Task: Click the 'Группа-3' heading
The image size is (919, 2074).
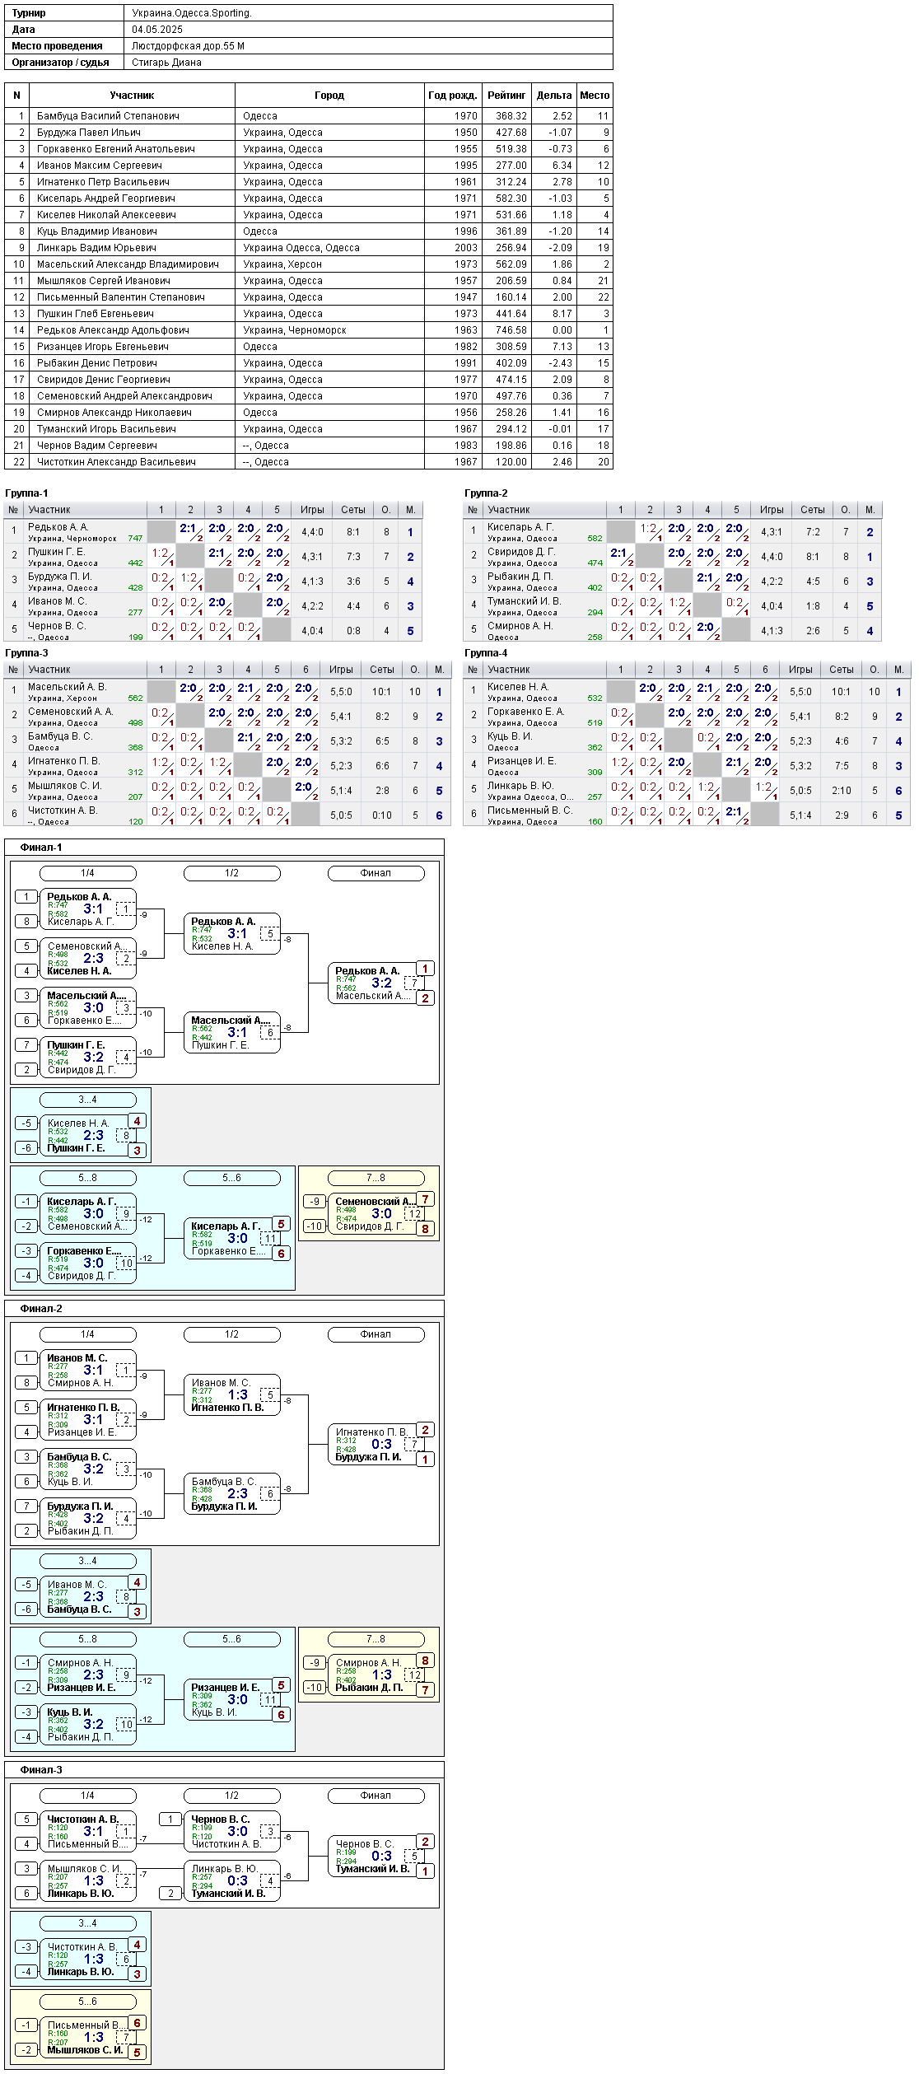Action: coord(26,653)
